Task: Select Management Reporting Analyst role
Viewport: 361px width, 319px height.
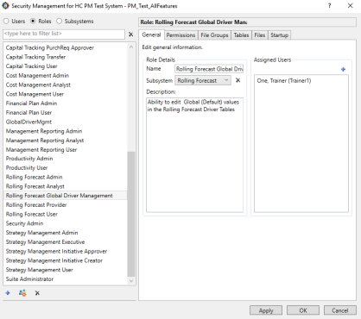Action: (66, 141)
